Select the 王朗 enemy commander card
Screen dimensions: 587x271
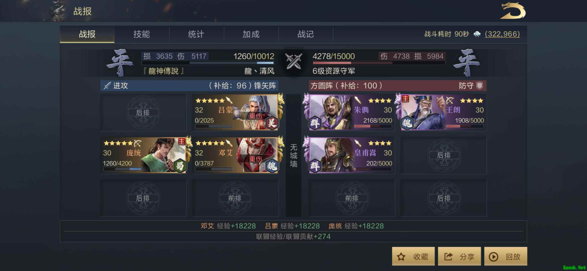443,112
